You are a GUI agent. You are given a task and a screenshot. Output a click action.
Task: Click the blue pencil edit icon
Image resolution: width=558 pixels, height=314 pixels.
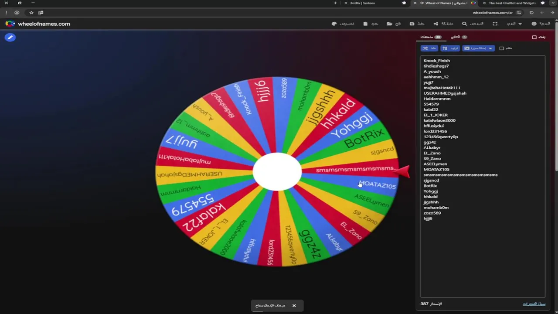click(x=10, y=38)
